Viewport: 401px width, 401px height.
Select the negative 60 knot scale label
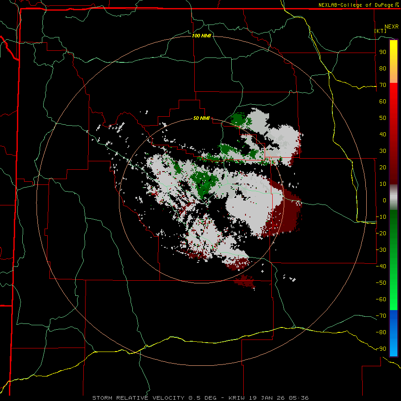[381, 299]
